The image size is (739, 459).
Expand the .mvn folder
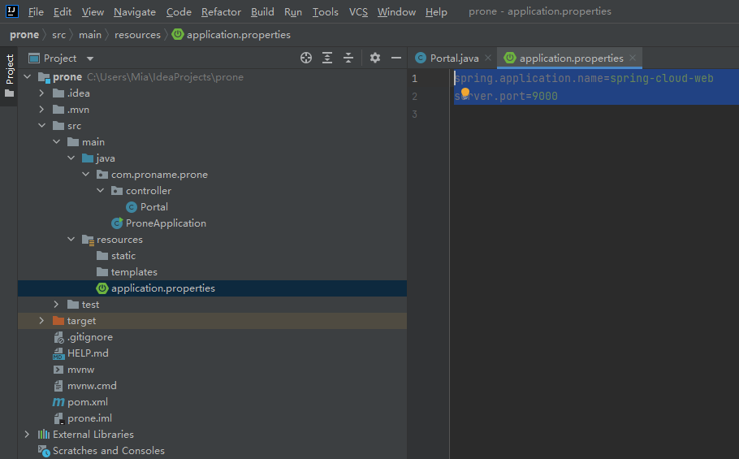41,110
